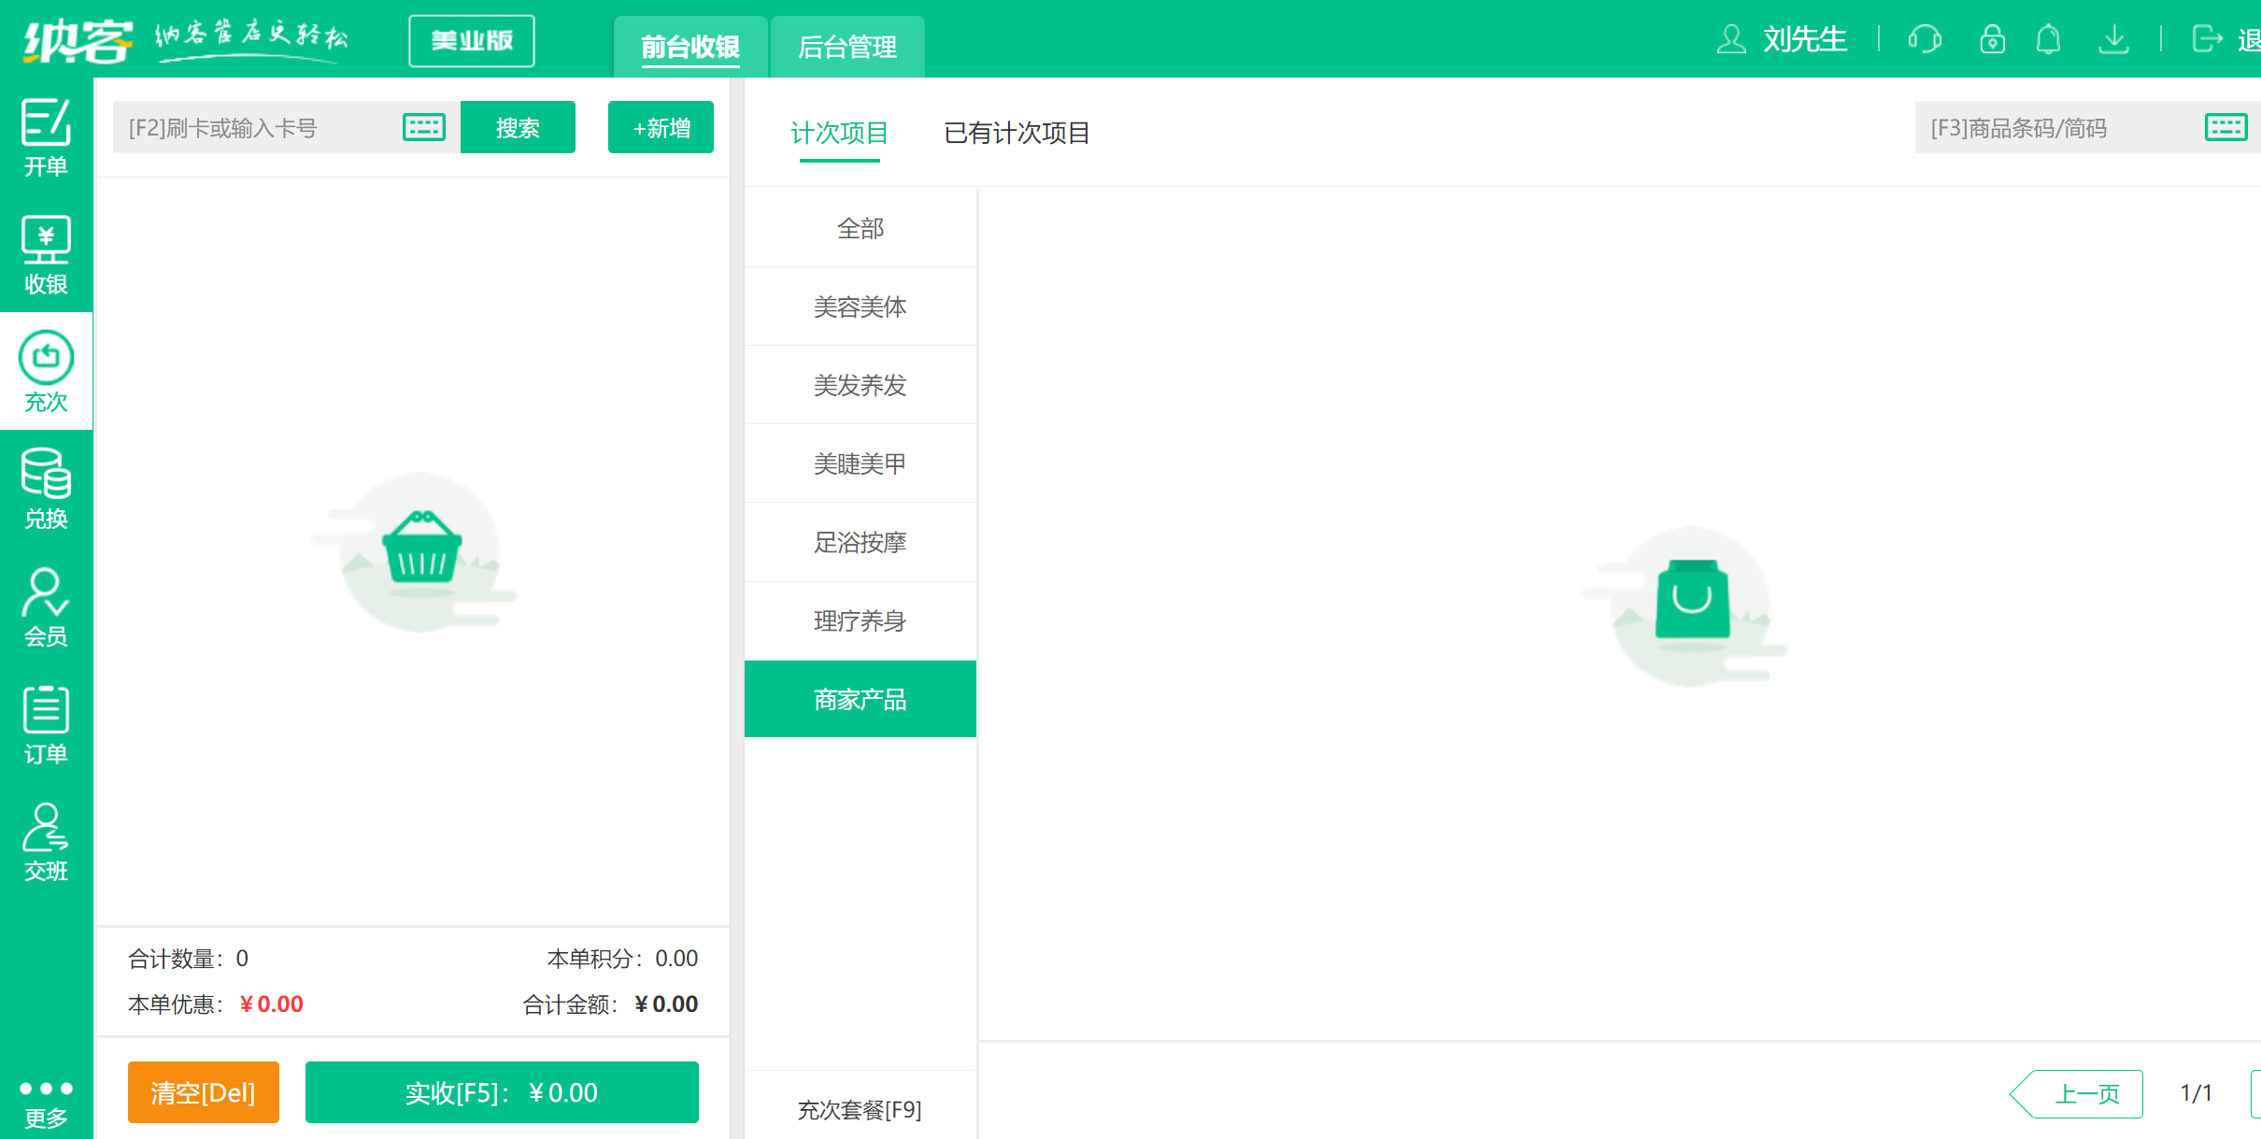Screen dimensions: 2261x1139
Task: Expand the 更多 sidebar menu
Action: pos(45,1103)
